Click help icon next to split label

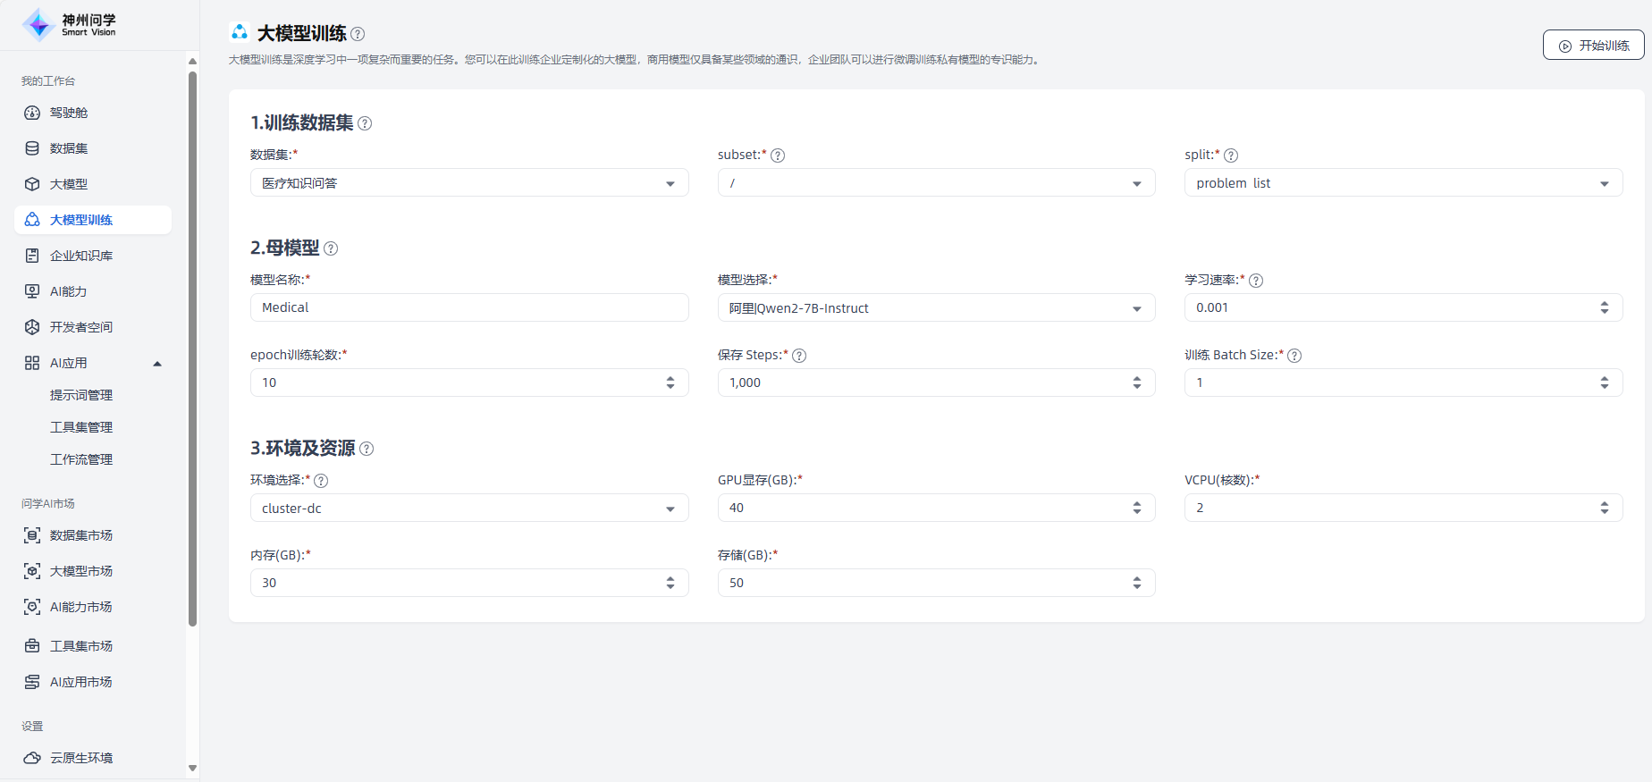[1231, 156]
